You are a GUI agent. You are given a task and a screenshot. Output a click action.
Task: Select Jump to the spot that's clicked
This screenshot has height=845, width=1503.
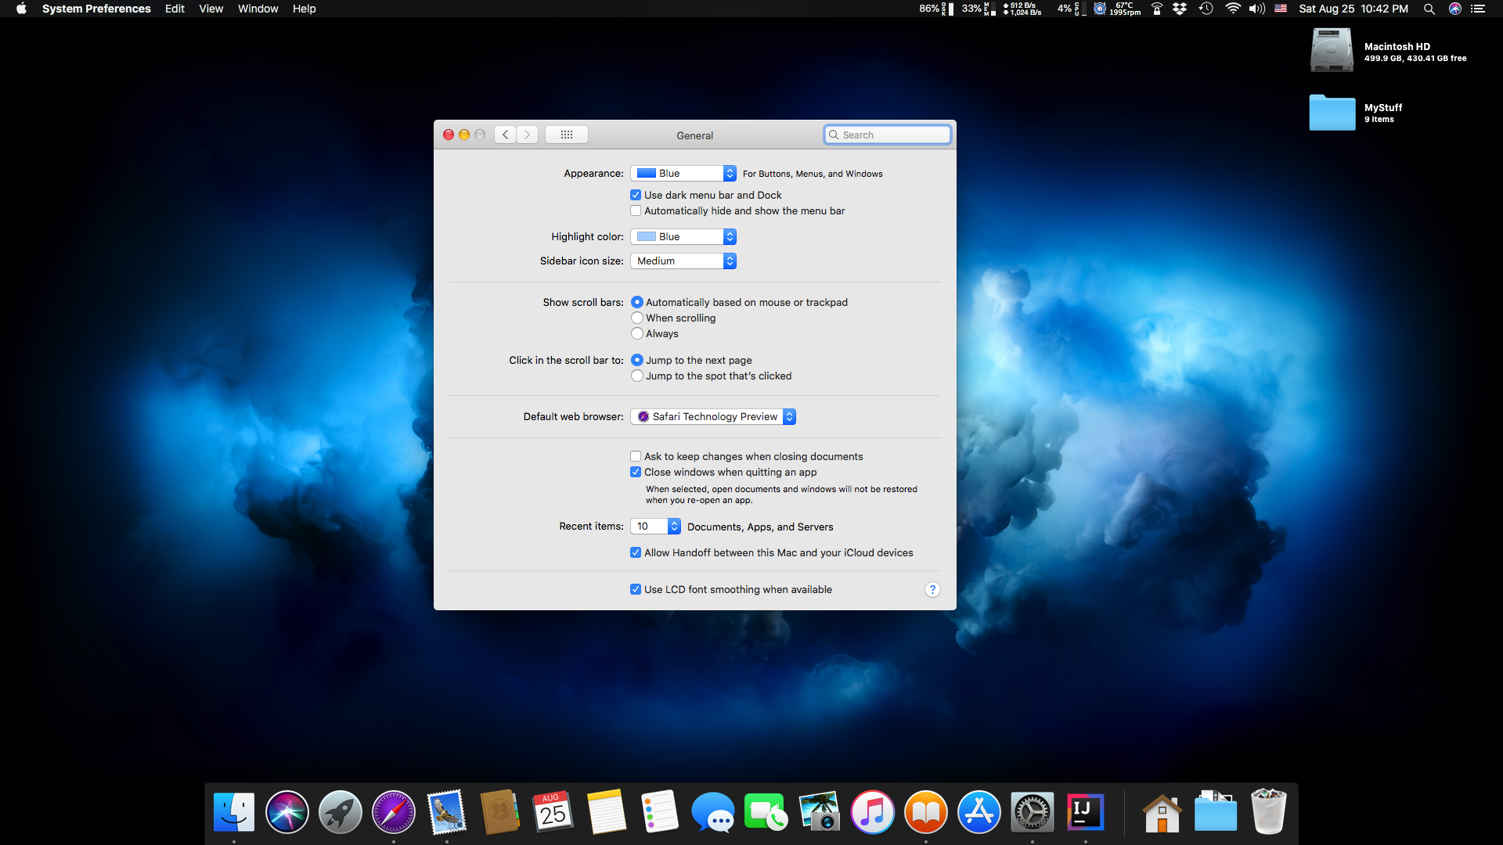[x=637, y=376]
